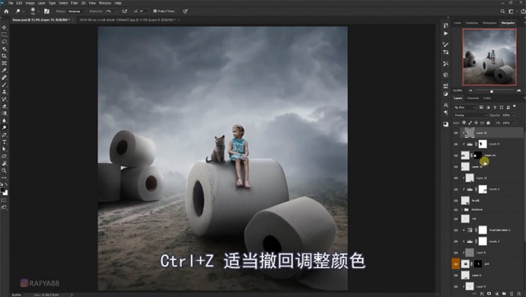This screenshot has height=297, width=526.
Task: Select the Path Selection tool
Action: point(4,149)
